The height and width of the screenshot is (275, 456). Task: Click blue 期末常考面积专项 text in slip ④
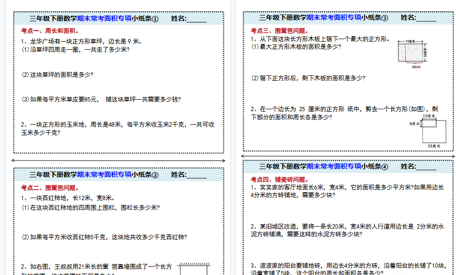tap(334, 167)
